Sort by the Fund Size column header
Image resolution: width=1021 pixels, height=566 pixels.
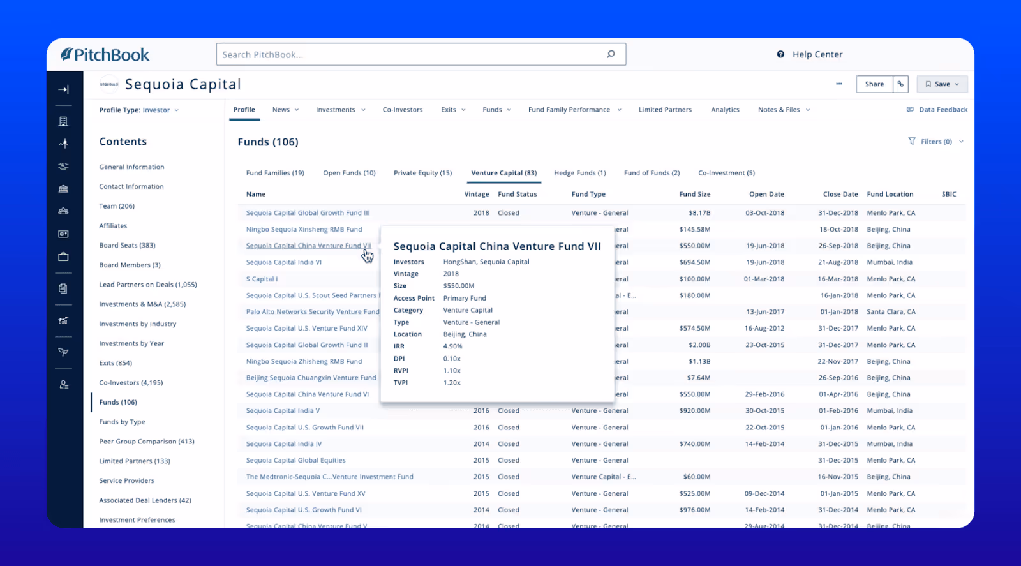click(x=694, y=194)
